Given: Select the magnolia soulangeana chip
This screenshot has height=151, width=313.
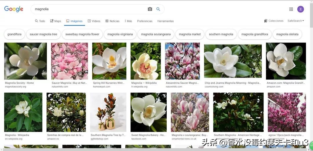Looking at the screenshot, I should [x=156, y=34].
